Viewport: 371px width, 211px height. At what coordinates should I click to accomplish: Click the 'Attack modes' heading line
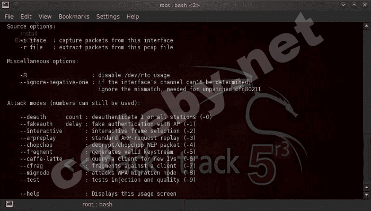[x=74, y=103]
